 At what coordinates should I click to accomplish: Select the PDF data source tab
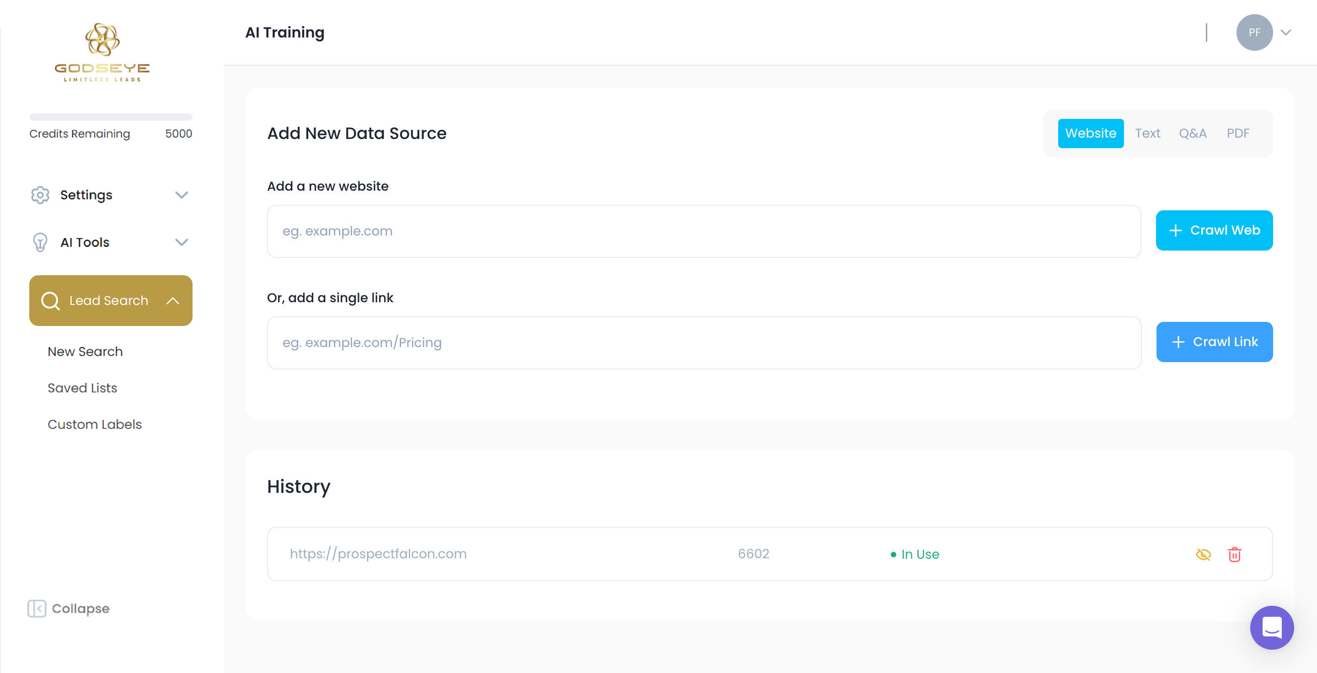[x=1238, y=134]
